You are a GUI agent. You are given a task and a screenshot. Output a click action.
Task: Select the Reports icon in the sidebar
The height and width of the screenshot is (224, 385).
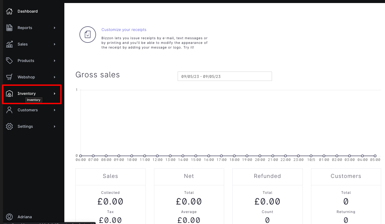pyautogui.click(x=9, y=27)
